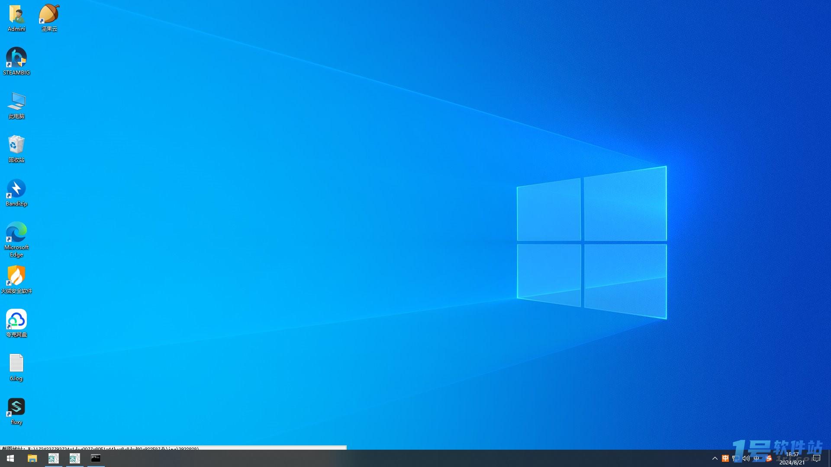Select the STEAMBIG desktop shortcut
Screen dimensions: 831x467
click(16, 61)
